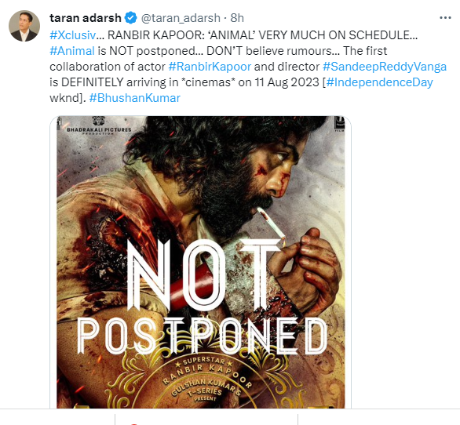Click the Superstar Ranbir Kapoor gold emblem
The image size is (460, 425).
[207, 381]
